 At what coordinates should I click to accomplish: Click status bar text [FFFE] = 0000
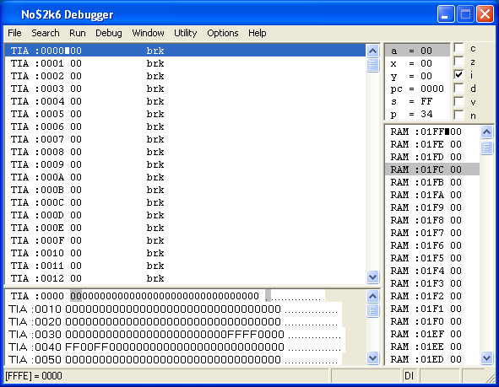[34, 376]
